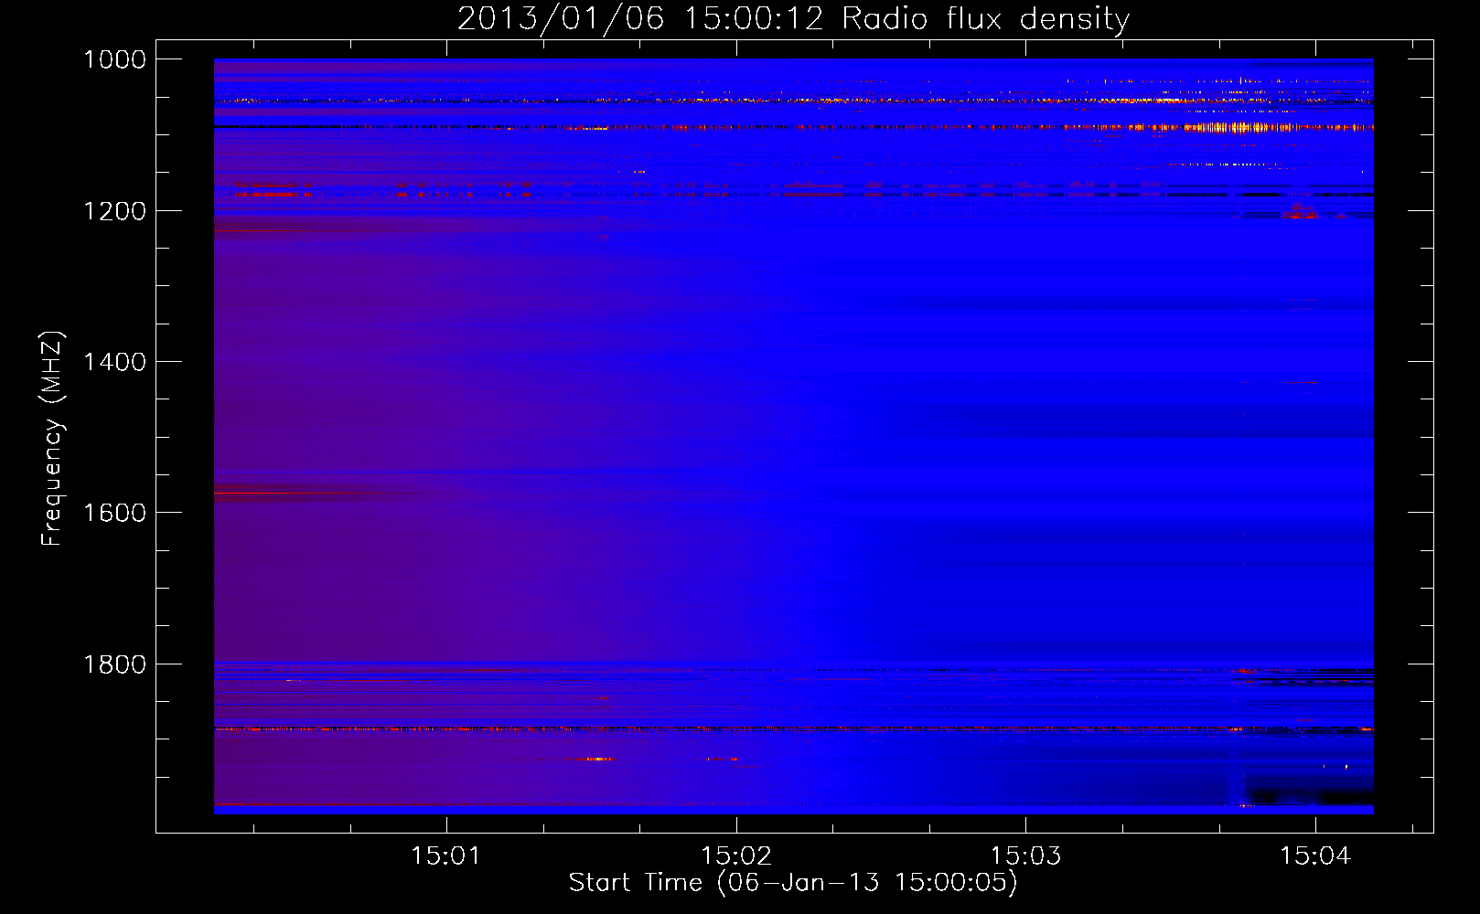Click the 'Start Time (06-Jan-13 15:00:05)' axis label

(793, 883)
